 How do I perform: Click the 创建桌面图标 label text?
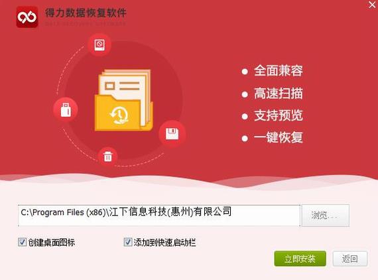pos(52,242)
